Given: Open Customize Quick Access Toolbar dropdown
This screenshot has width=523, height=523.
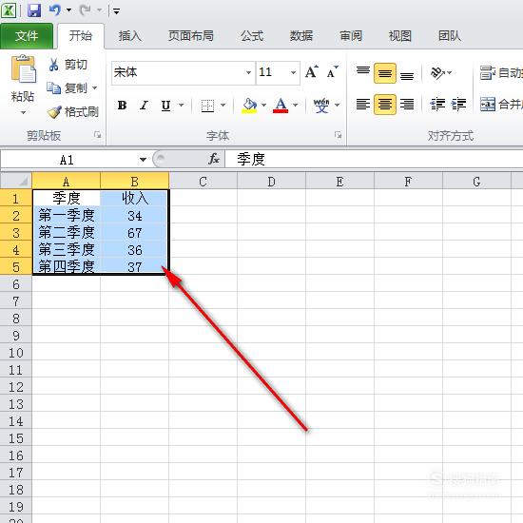Looking at the screenshot, I should pyautogui.click(x=116, y=11).
